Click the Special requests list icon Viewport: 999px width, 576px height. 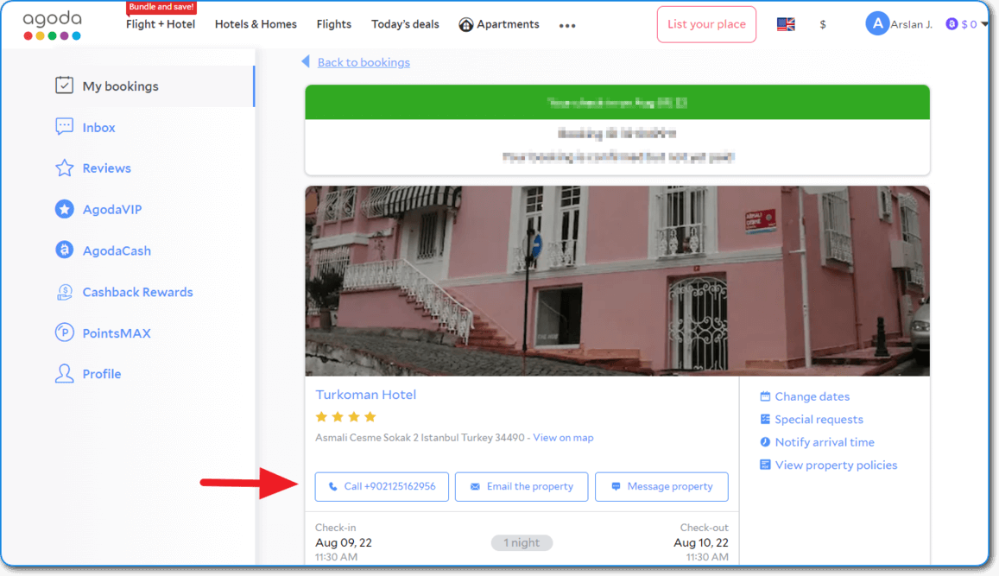coord(765,419)
